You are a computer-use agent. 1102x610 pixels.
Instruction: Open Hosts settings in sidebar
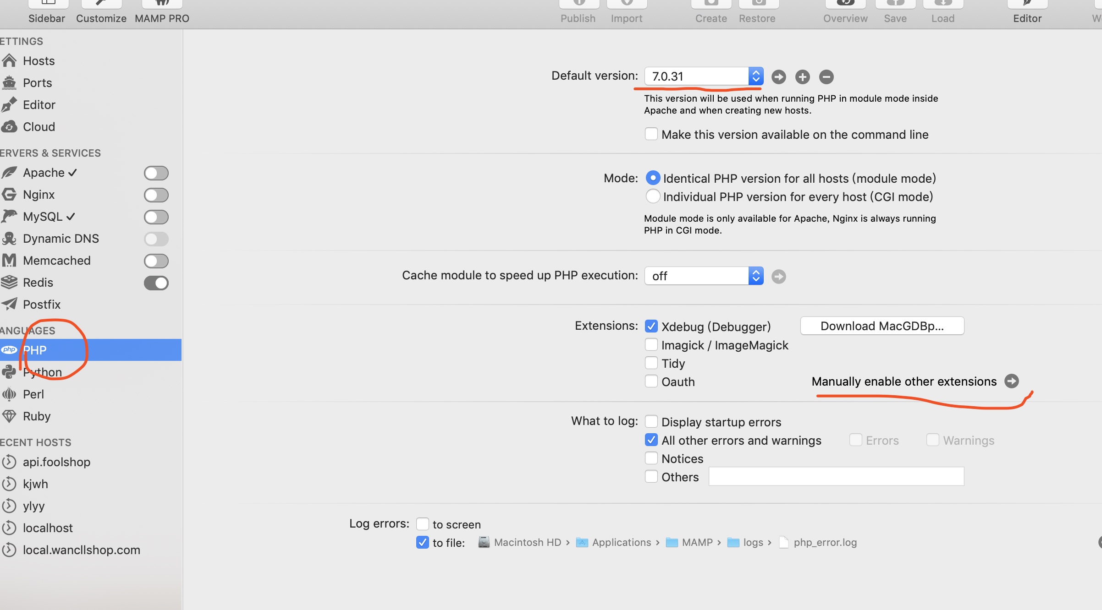tap(39, 61)
